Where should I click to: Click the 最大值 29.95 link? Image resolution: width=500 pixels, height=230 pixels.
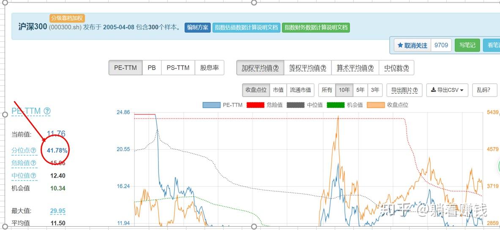58,211
